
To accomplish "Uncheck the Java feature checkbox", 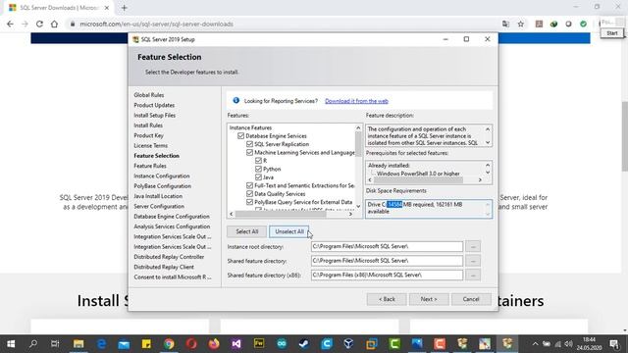I will (258, 177).
